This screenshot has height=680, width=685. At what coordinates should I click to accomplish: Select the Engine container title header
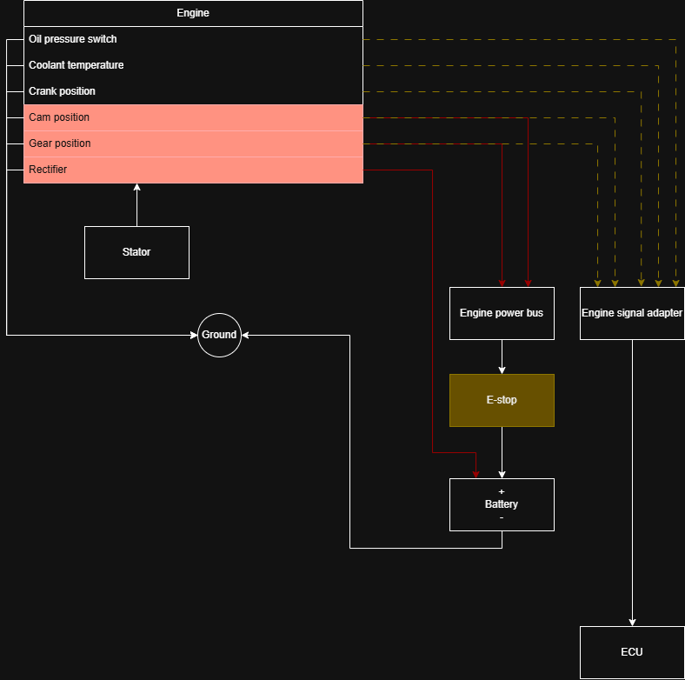pyautogui.click(x=193, y=13)
